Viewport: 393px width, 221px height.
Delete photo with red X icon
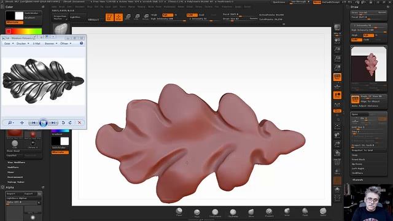click(x=79, y=123)
